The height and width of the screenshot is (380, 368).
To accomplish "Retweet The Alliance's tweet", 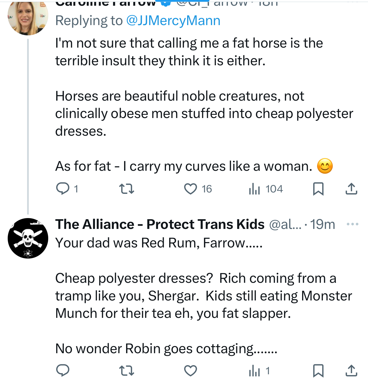I will coord(126,370).
